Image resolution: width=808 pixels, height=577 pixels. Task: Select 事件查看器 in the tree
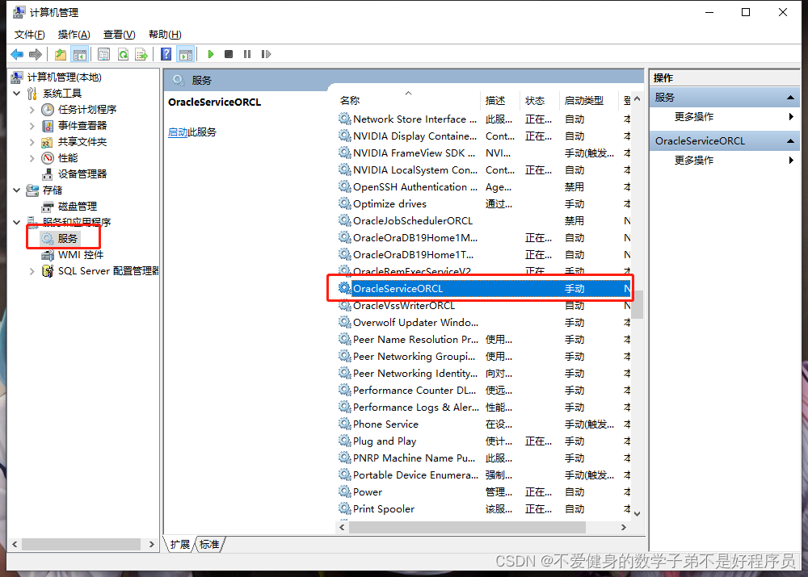[82, 126]
